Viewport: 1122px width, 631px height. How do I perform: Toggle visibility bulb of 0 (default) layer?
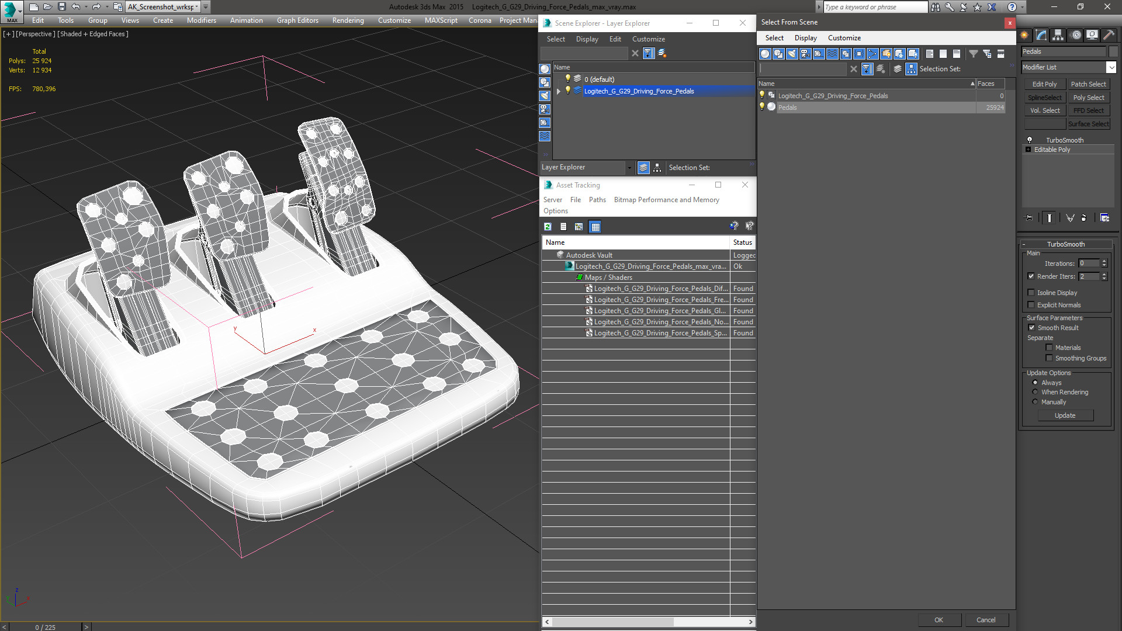click(x=567, y=79)
